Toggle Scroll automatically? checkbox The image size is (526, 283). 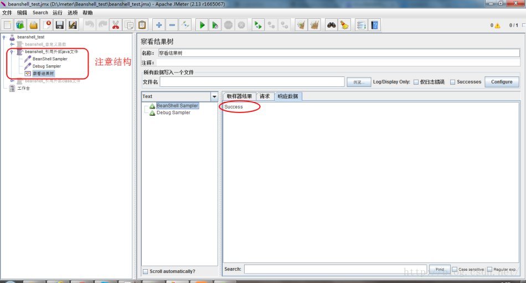coord(145,271)
